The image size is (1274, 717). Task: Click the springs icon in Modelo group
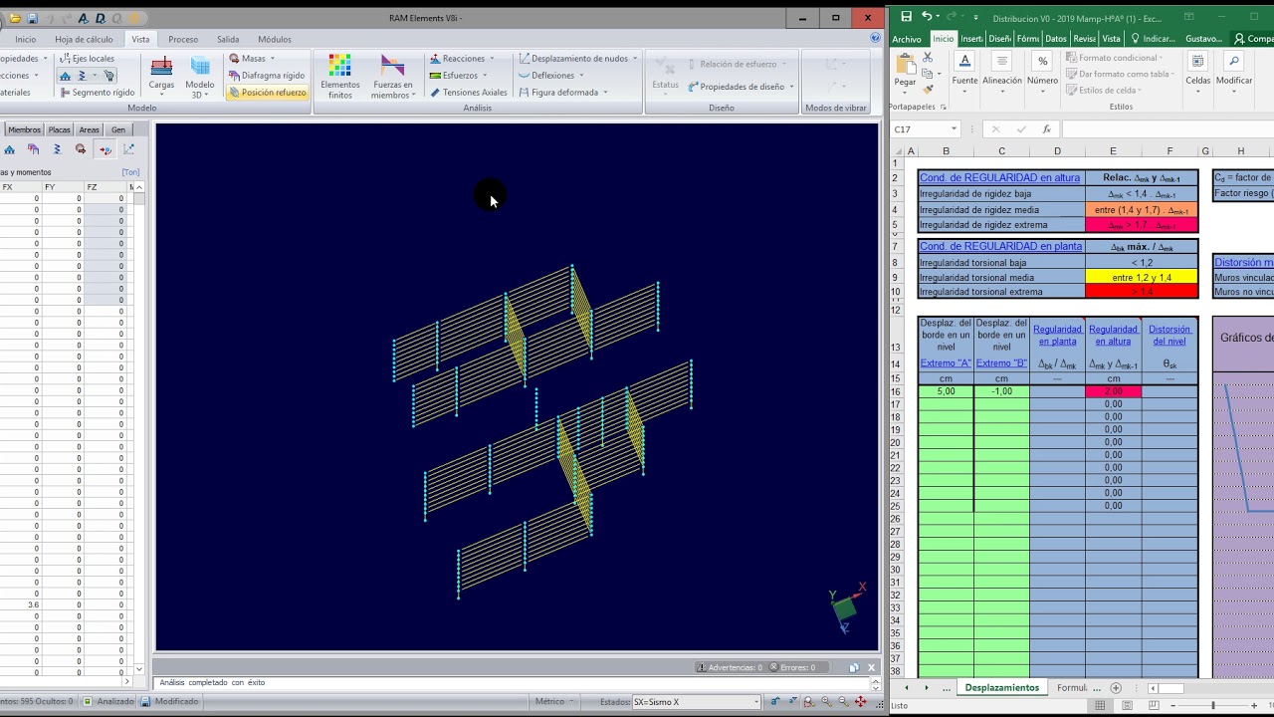(83, 76)
